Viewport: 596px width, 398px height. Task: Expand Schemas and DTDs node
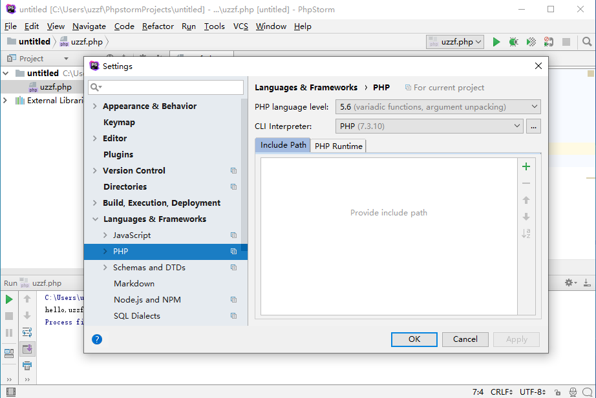coord(105,268)
